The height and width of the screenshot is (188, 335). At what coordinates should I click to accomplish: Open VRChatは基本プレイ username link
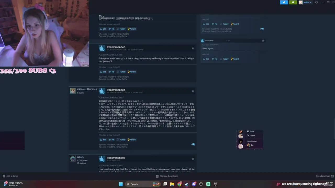(x=87, y=89)
